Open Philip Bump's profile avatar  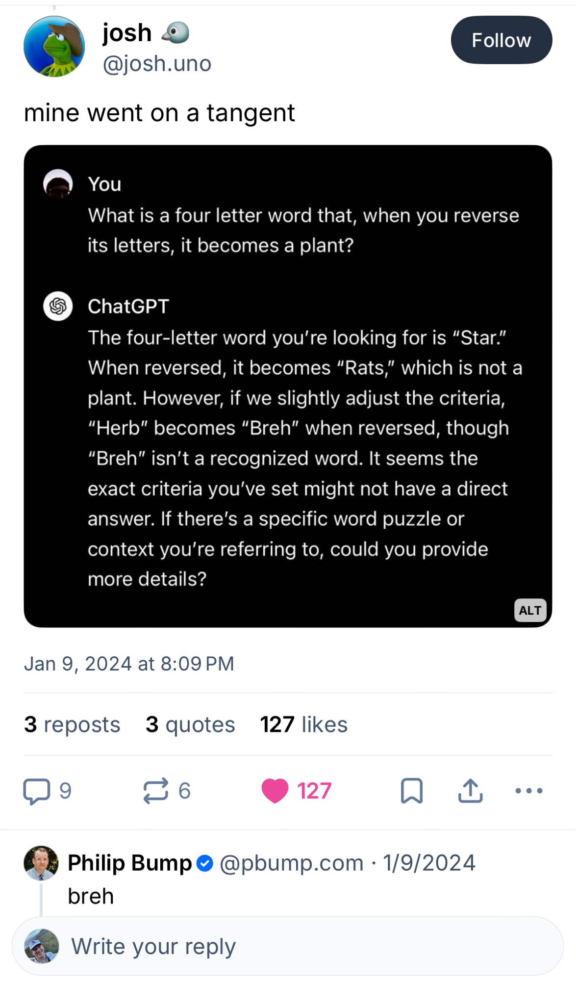41,863
